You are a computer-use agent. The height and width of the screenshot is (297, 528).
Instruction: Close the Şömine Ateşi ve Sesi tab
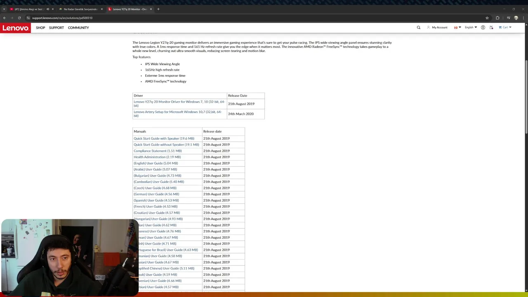tap(52, 9)
